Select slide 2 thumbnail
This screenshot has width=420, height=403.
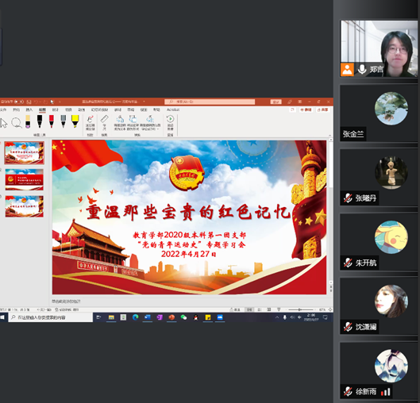click(x=24, y=179)
